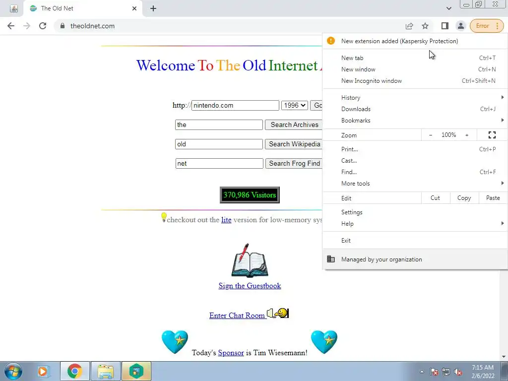
Task: Click Paste in the Edit row
Action: [493, 198]
